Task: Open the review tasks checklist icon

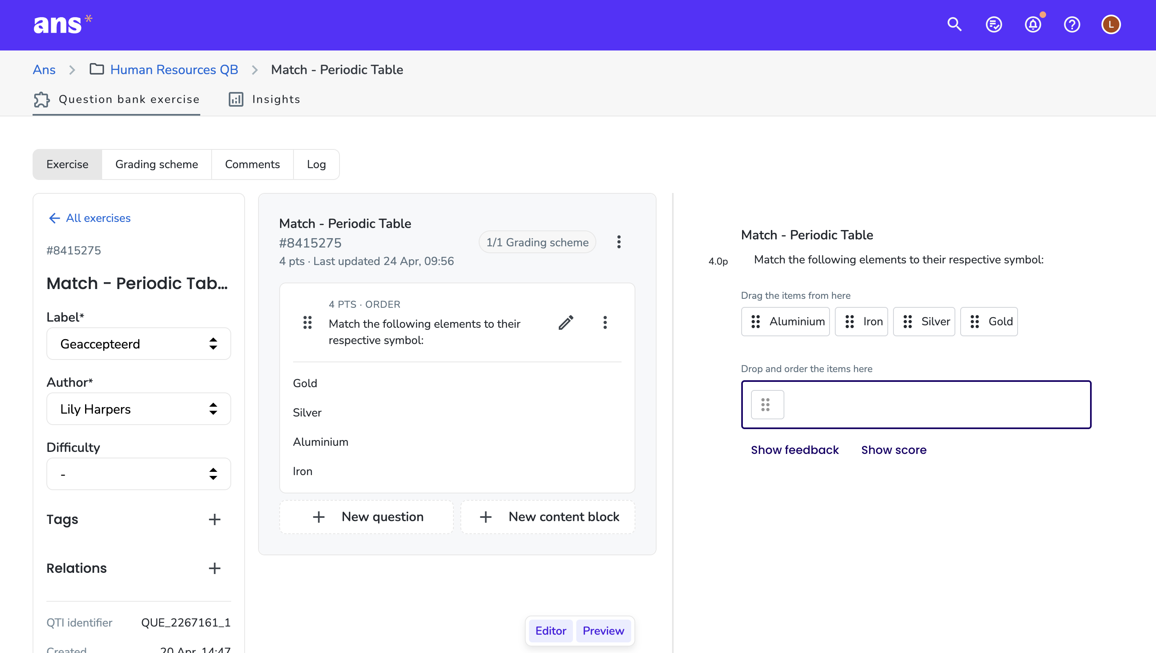Action: pos(994,24)
